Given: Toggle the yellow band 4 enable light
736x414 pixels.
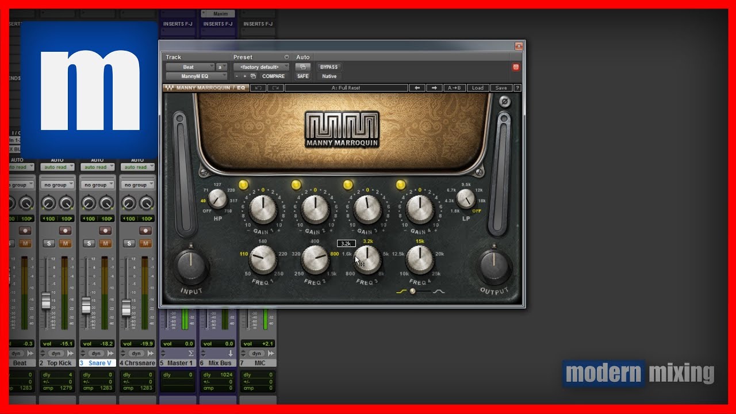Looking at the screenshot, I should (401, 184).
